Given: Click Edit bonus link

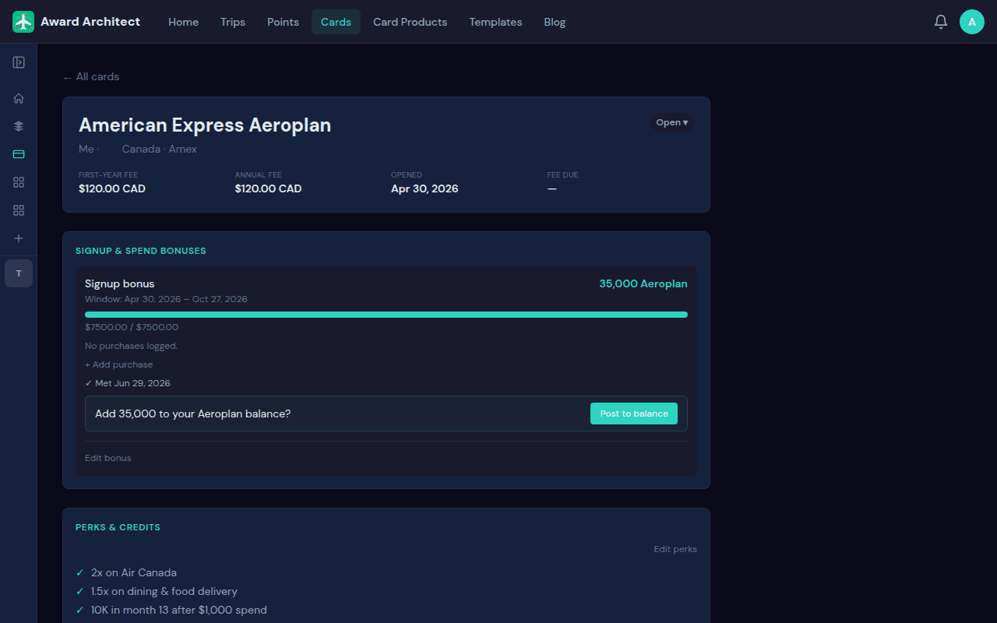Looking at the screenshot, I should point(108,458).
